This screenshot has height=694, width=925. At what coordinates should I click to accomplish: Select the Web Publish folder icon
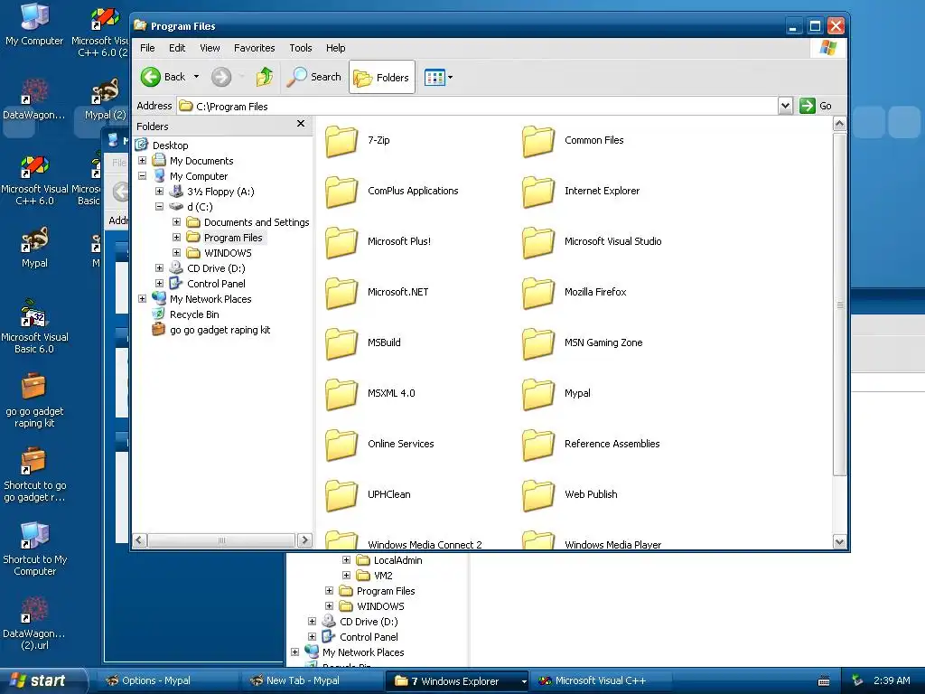pos(538,496)
